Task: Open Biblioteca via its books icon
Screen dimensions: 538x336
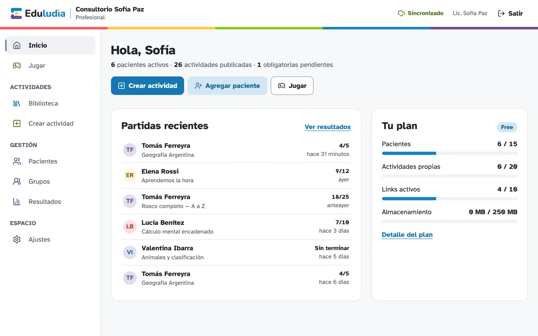Action: coord(17,103)
